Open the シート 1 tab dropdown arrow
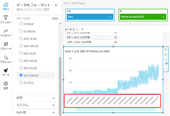 click(x=77, y=29)
